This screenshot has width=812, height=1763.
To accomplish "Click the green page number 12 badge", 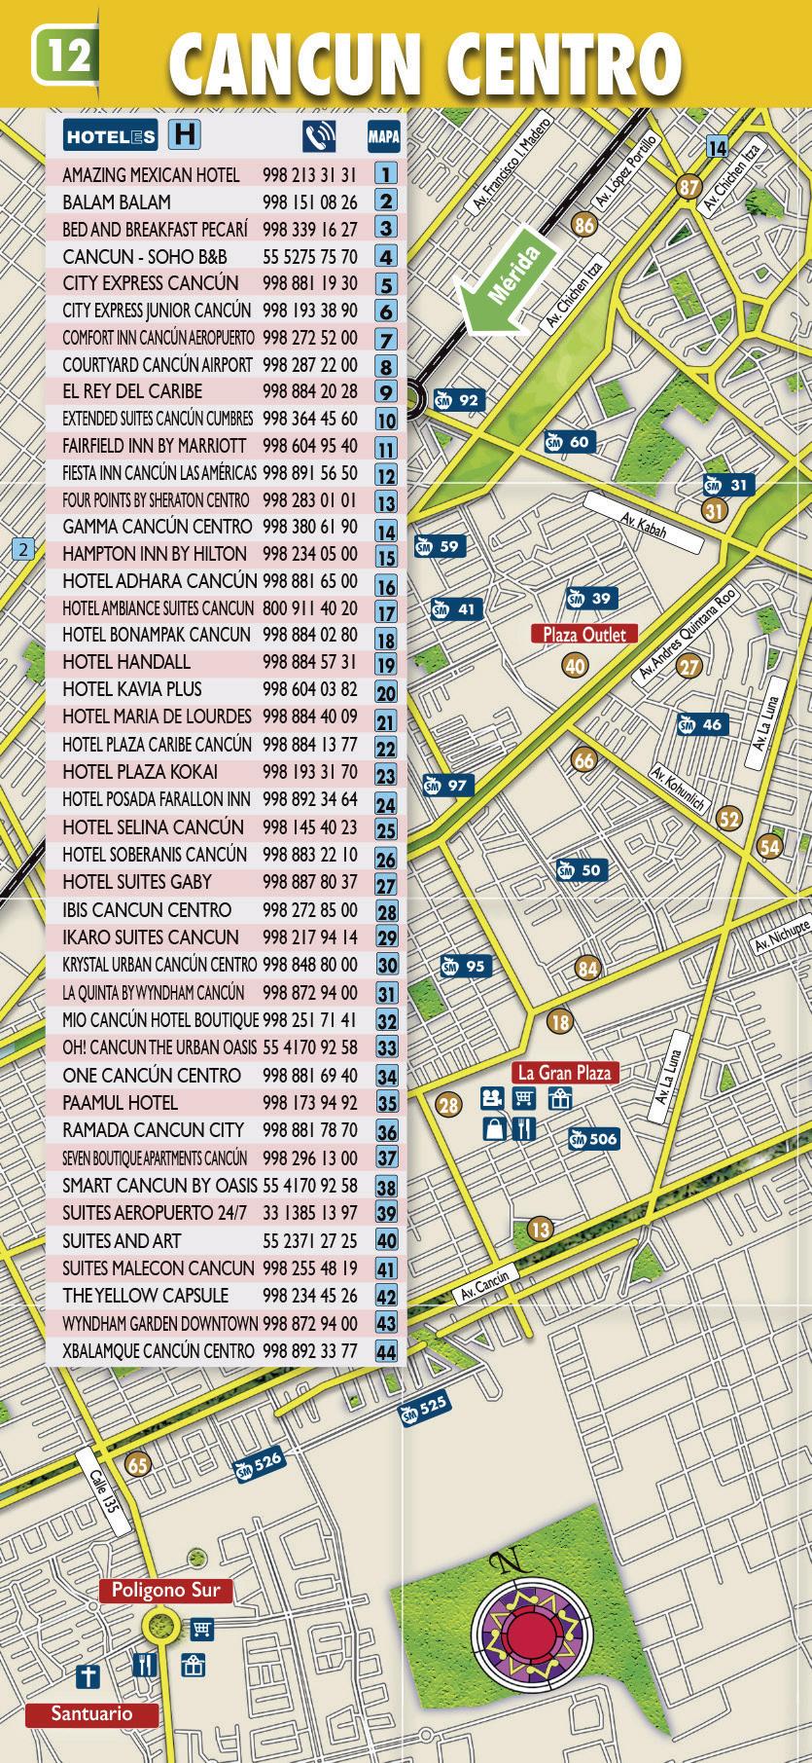I will click(67, 55).
